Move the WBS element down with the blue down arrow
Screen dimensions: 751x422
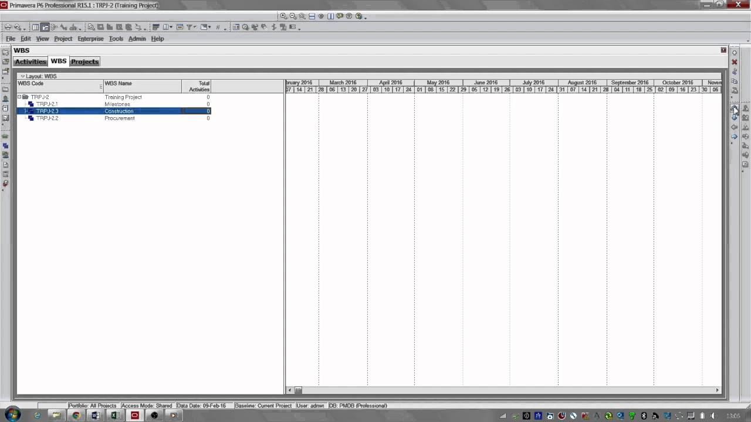[734, 117]
